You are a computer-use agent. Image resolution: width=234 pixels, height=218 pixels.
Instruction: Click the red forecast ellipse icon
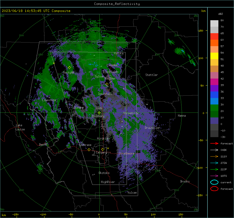pyautogui.click(x=214, y=189)
